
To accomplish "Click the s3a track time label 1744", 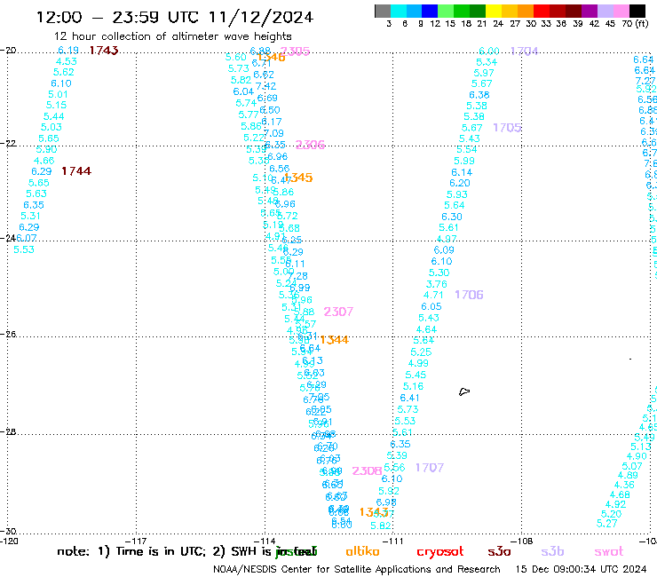I will coord(76,171).
